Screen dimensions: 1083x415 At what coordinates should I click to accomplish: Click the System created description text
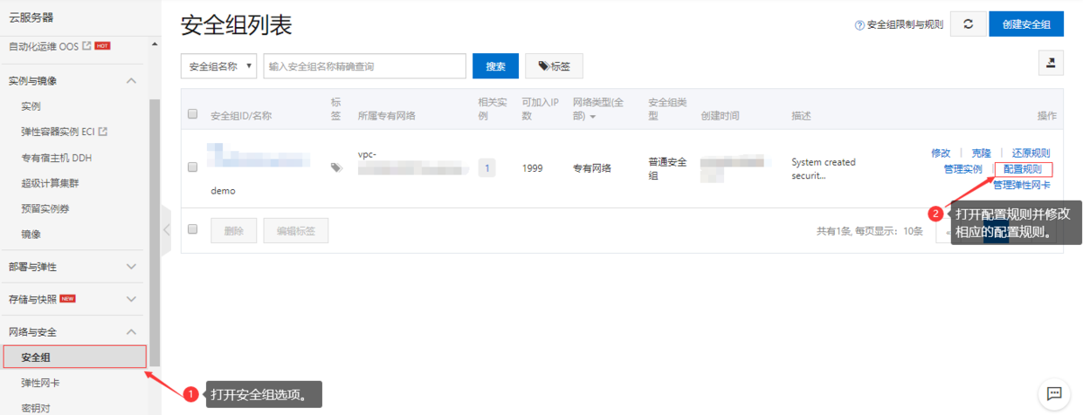(824, 168)
